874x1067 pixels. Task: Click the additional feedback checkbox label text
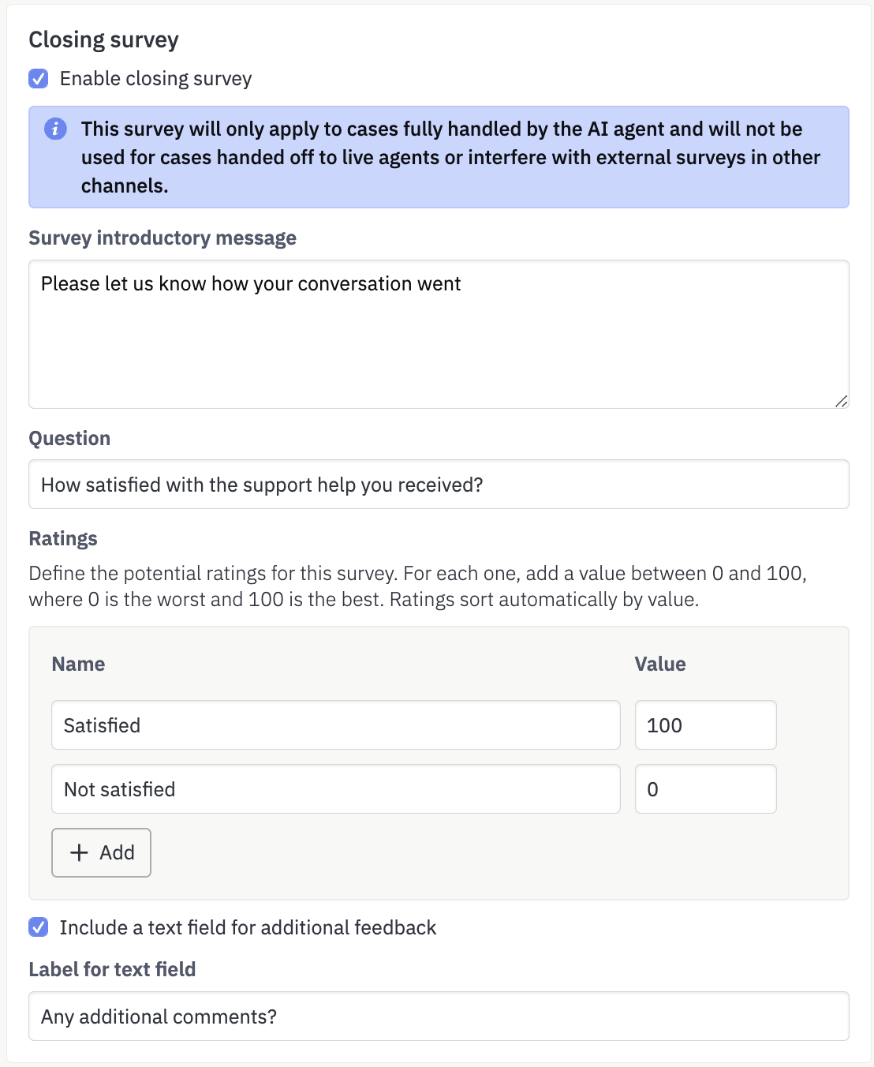pos(248,927)
